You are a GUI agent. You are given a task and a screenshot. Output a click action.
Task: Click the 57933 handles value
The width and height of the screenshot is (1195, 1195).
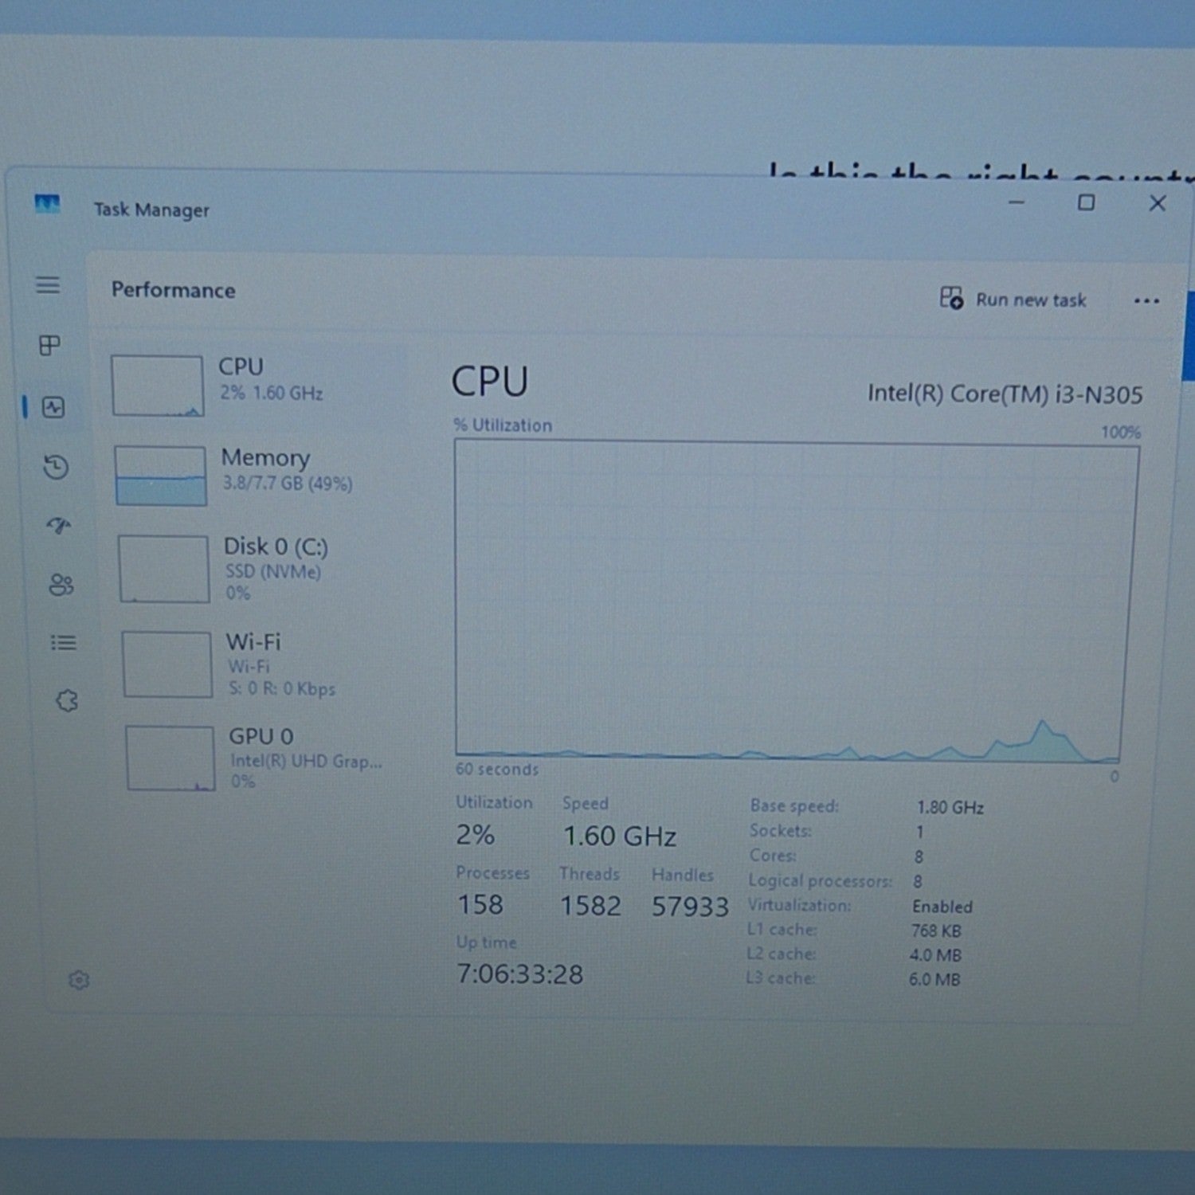click(690, 907)
